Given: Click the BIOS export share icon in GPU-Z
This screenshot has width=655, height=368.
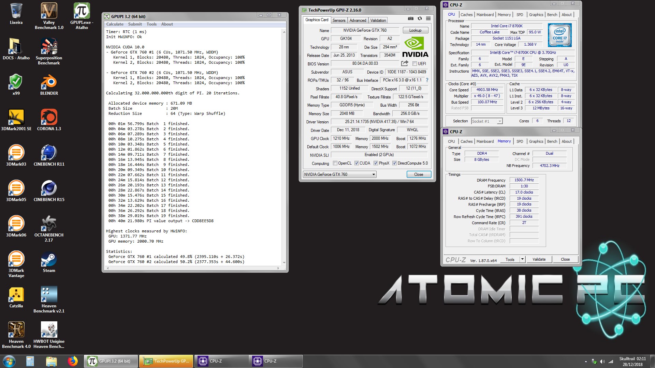Looking at the screenshot, I should [x=405, y=63].
